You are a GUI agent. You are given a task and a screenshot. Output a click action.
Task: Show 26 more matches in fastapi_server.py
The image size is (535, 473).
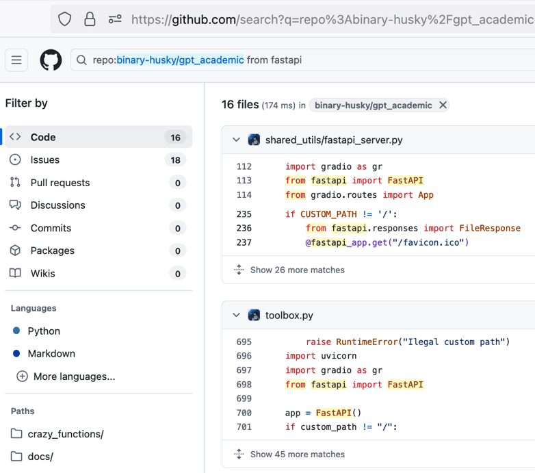click(297, 270)
